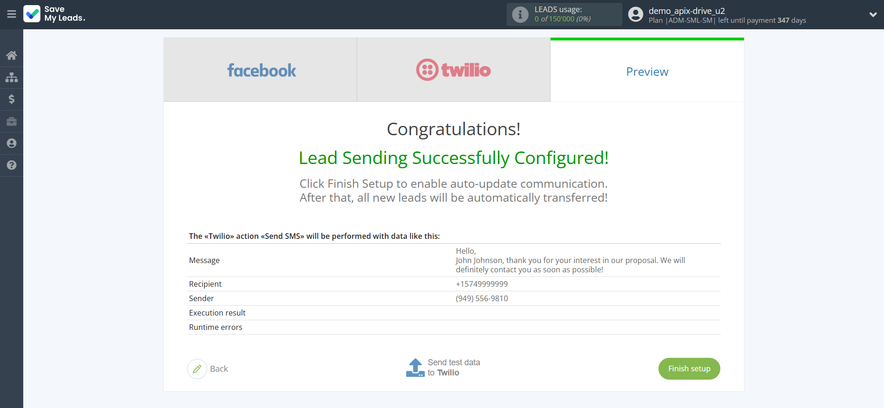Open billing dollar sign icon
The image size is (884, 408).
coord(12,99)
